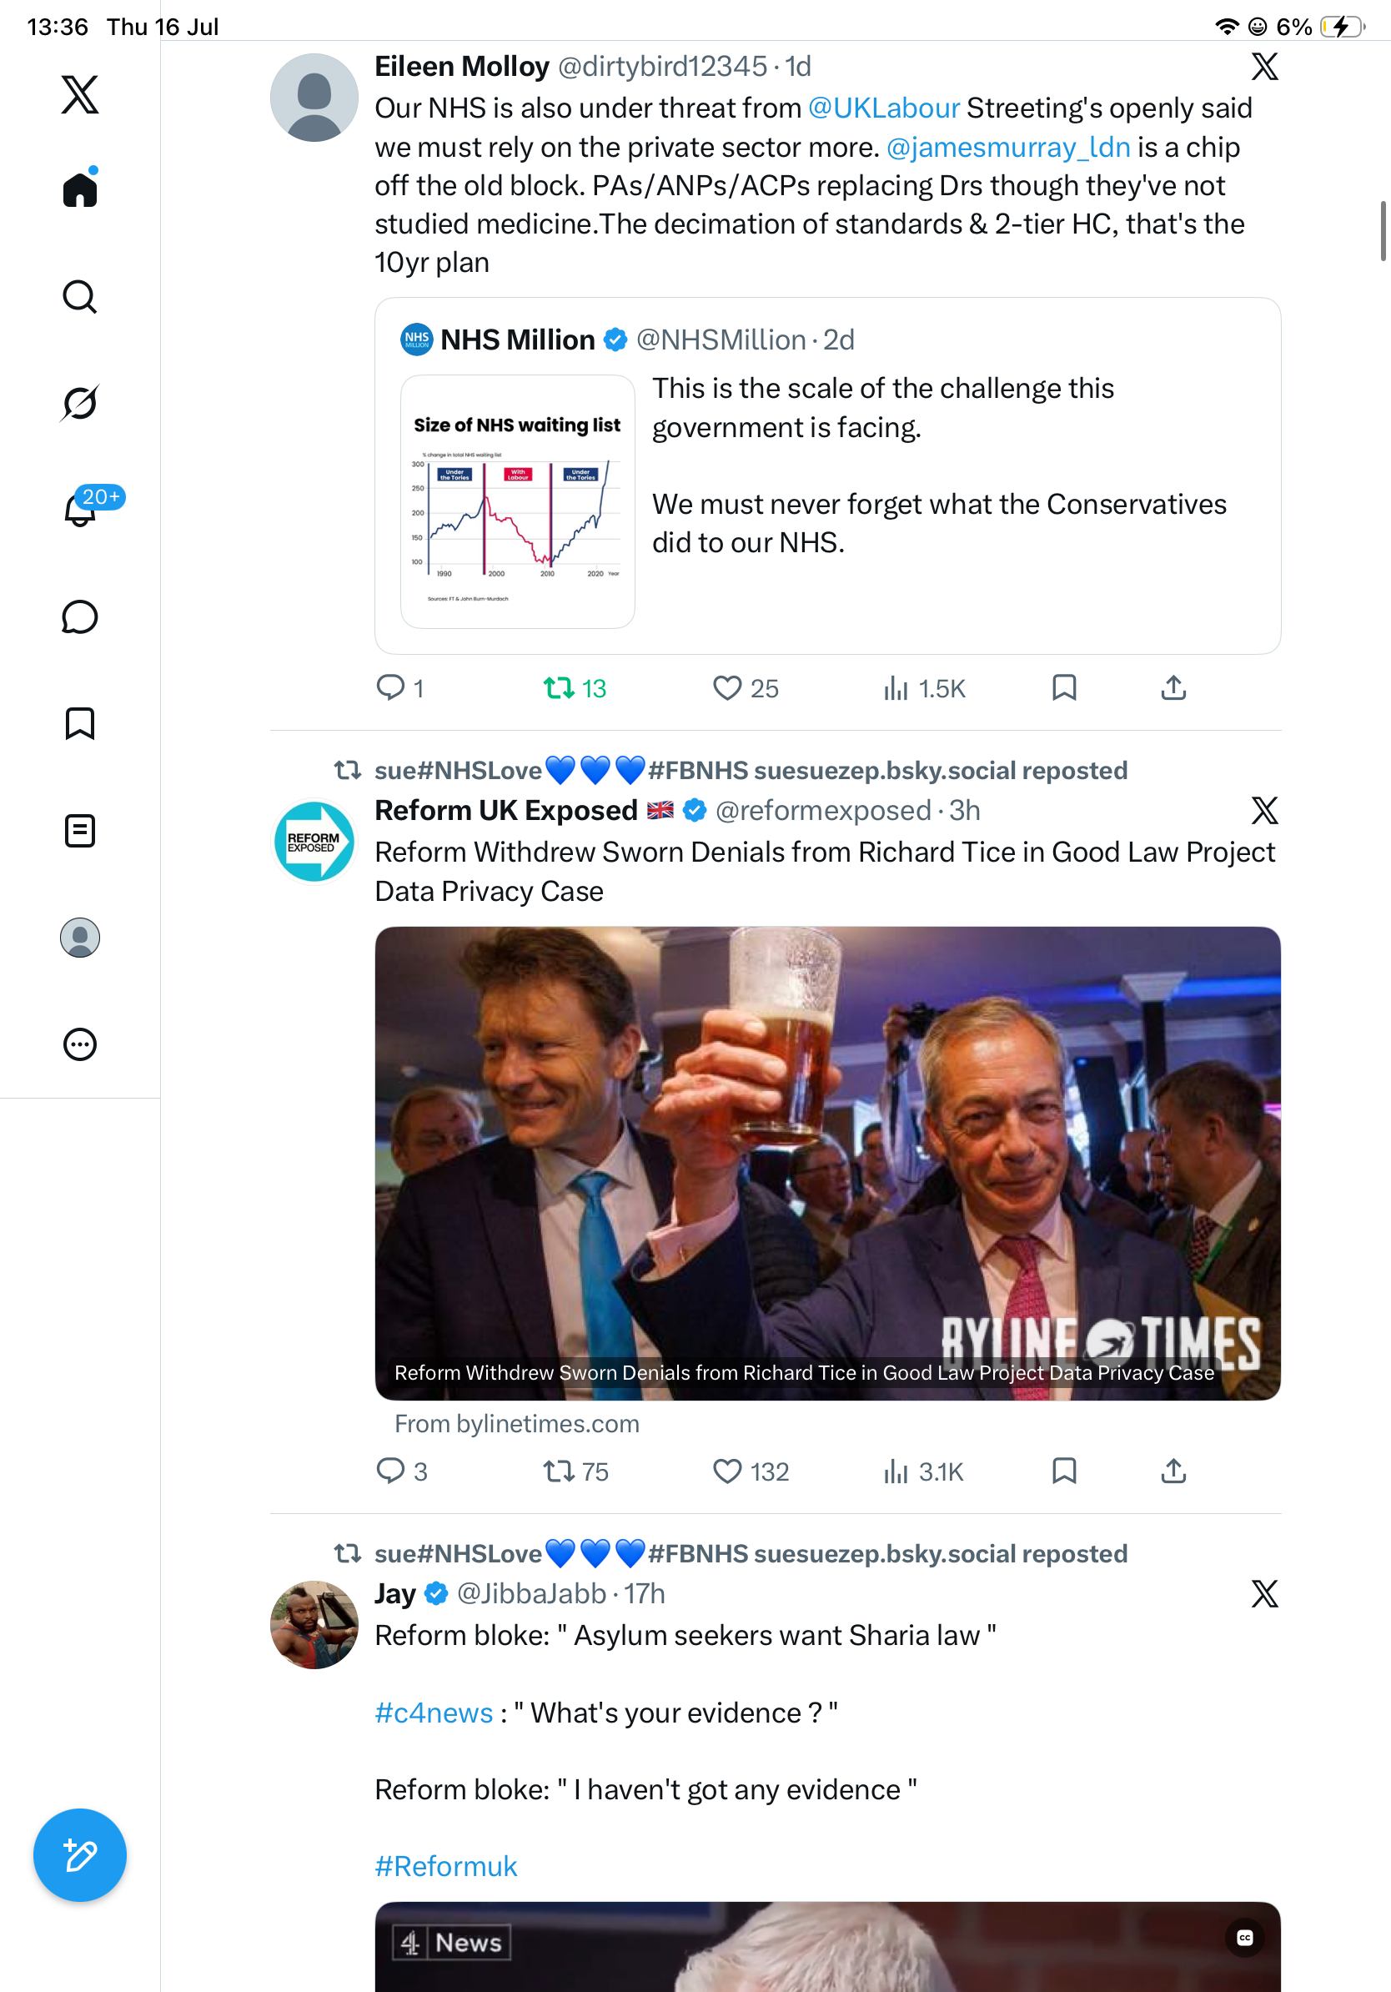Image resolution: width=1391 pixels, height=1992 pixels.
Task: Open the NHS waiting list chart thumbnail
Action: tap(518, 501)
